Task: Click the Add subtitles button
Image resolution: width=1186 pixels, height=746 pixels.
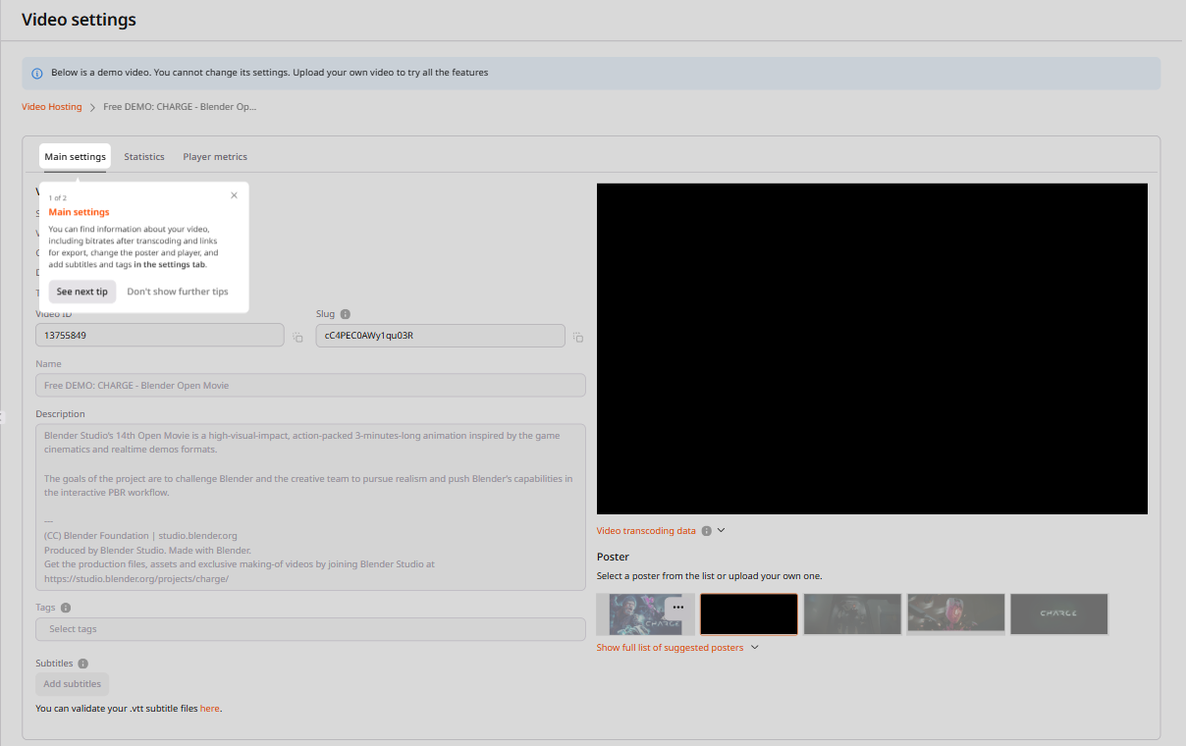Action: coord(73,684)
